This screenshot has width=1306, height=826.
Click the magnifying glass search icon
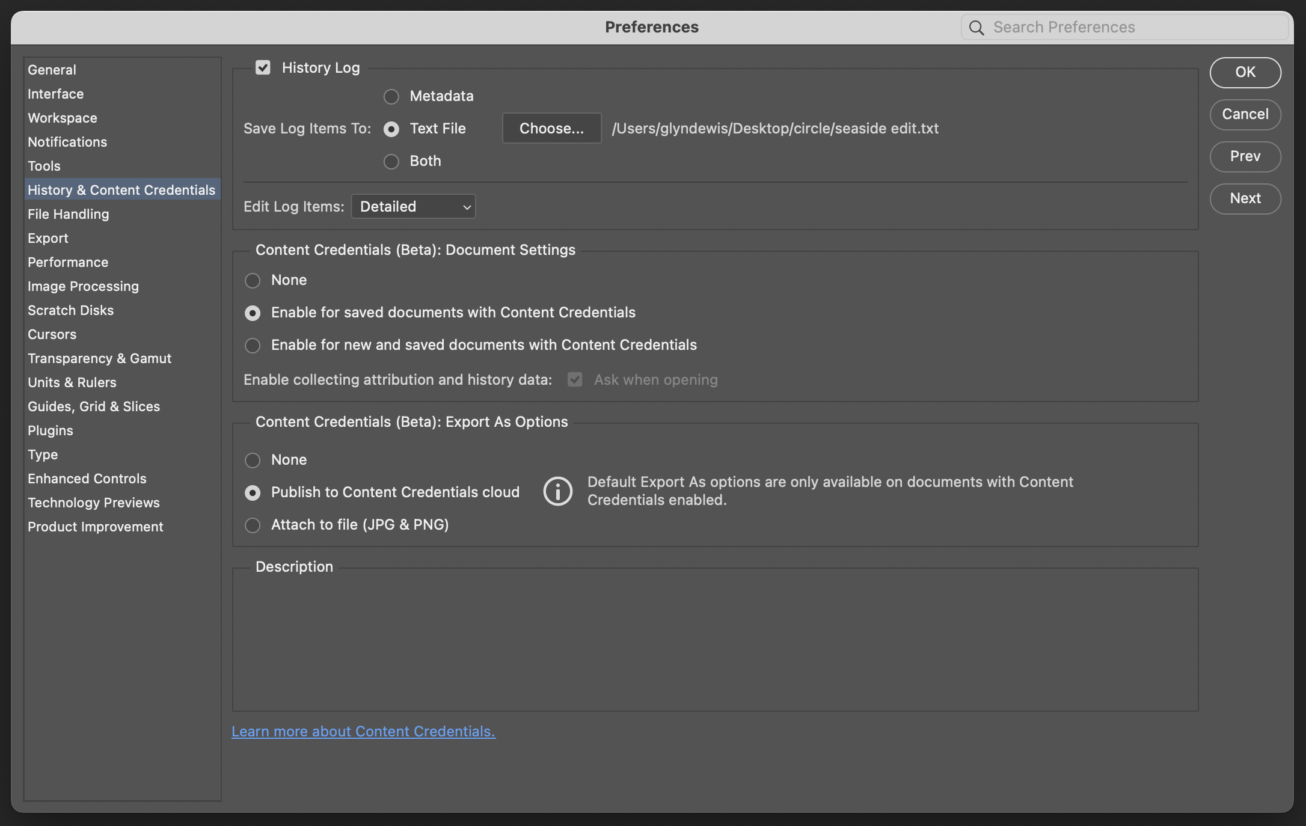click(x=976, y=28)
